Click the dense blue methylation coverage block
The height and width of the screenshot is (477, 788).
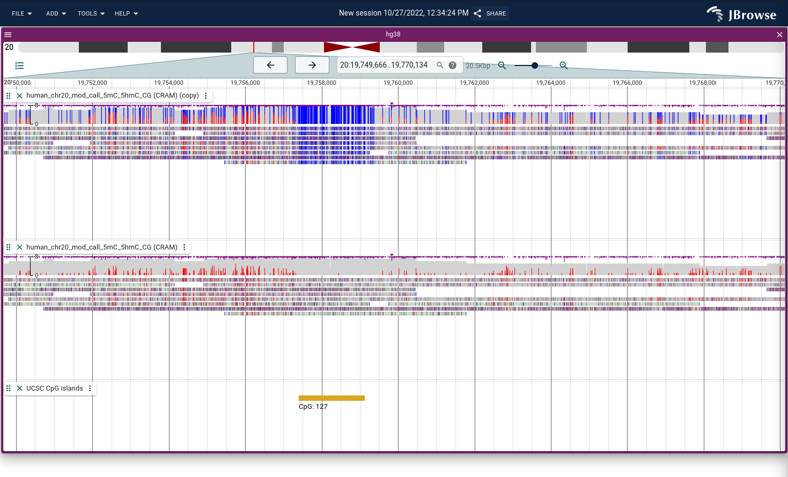(x=336, y=115)
